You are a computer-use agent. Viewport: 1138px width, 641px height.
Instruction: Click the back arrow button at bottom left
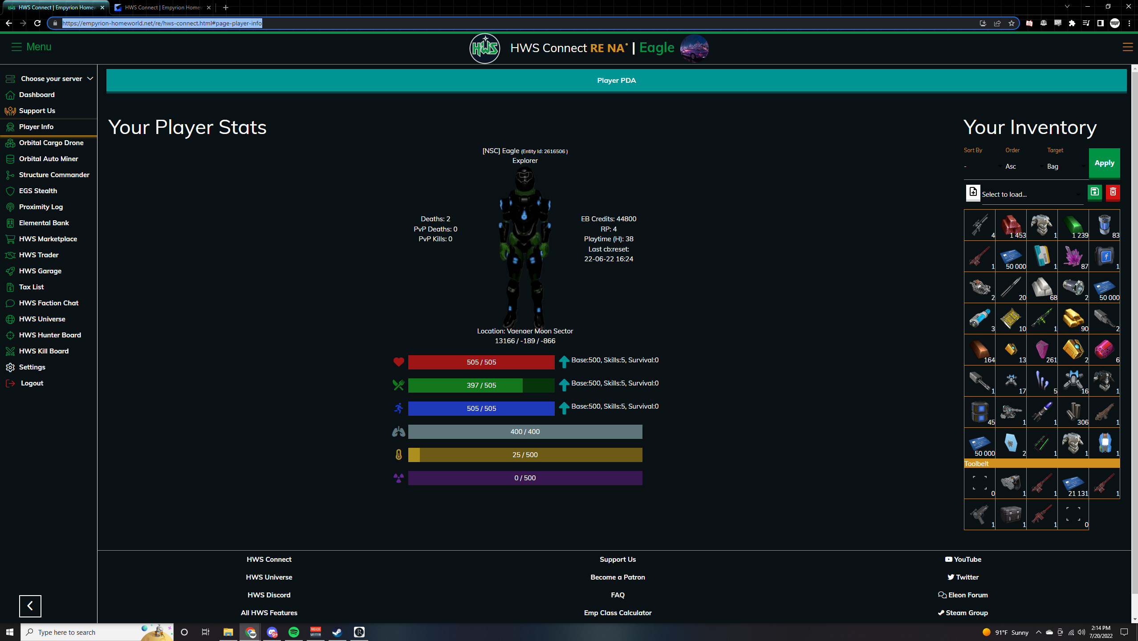(30, 606)
